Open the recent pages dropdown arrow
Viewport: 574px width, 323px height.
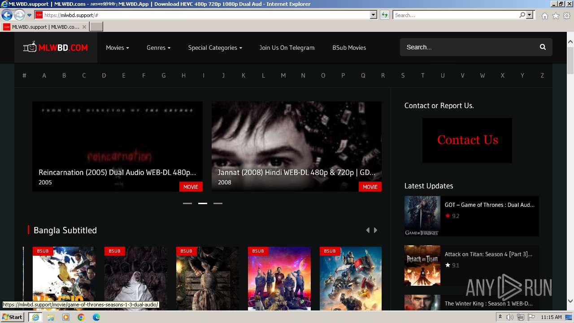point(29,15)
